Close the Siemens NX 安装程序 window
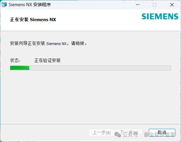Viewport: 181px width, 142px height. coord(172,5)
